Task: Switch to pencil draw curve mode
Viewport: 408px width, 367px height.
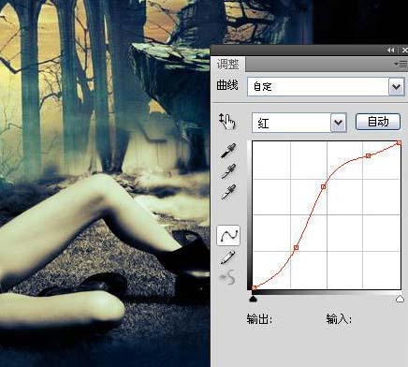Action: [227, 257]
